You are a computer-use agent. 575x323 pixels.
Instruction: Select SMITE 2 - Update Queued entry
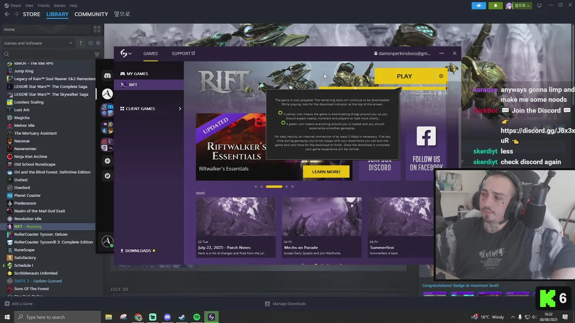38,281
